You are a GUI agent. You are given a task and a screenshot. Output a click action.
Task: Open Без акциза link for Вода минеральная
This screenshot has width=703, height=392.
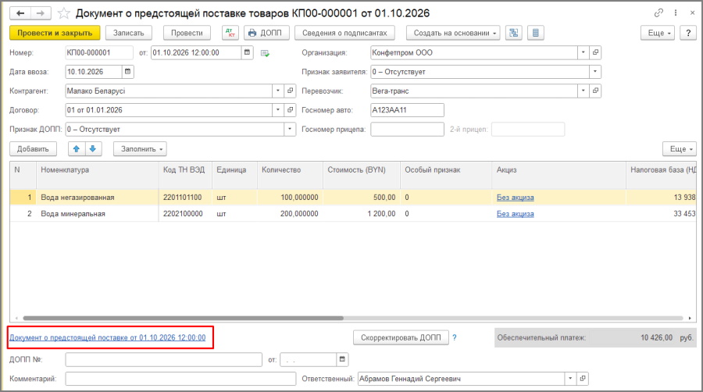pos(516,214)
